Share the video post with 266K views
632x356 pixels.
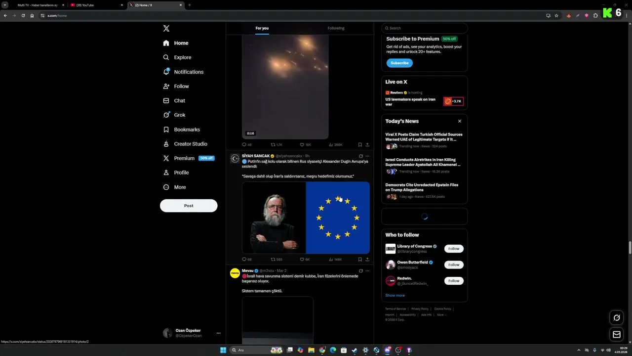click(367, 145)
